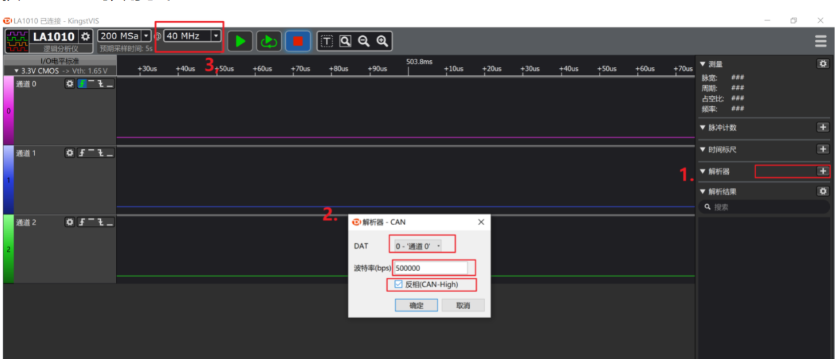Viewport: 840px width, 359px height.
Task: Close the 解析器 - CAN dialog
Action: [x=481, y=222]
